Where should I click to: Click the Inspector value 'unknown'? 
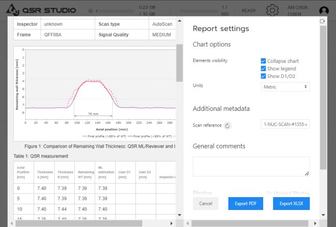[x=53, y=24]
